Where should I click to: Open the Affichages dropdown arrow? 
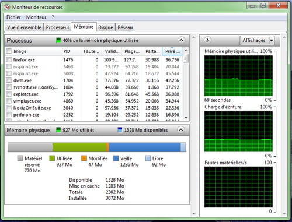272,40
